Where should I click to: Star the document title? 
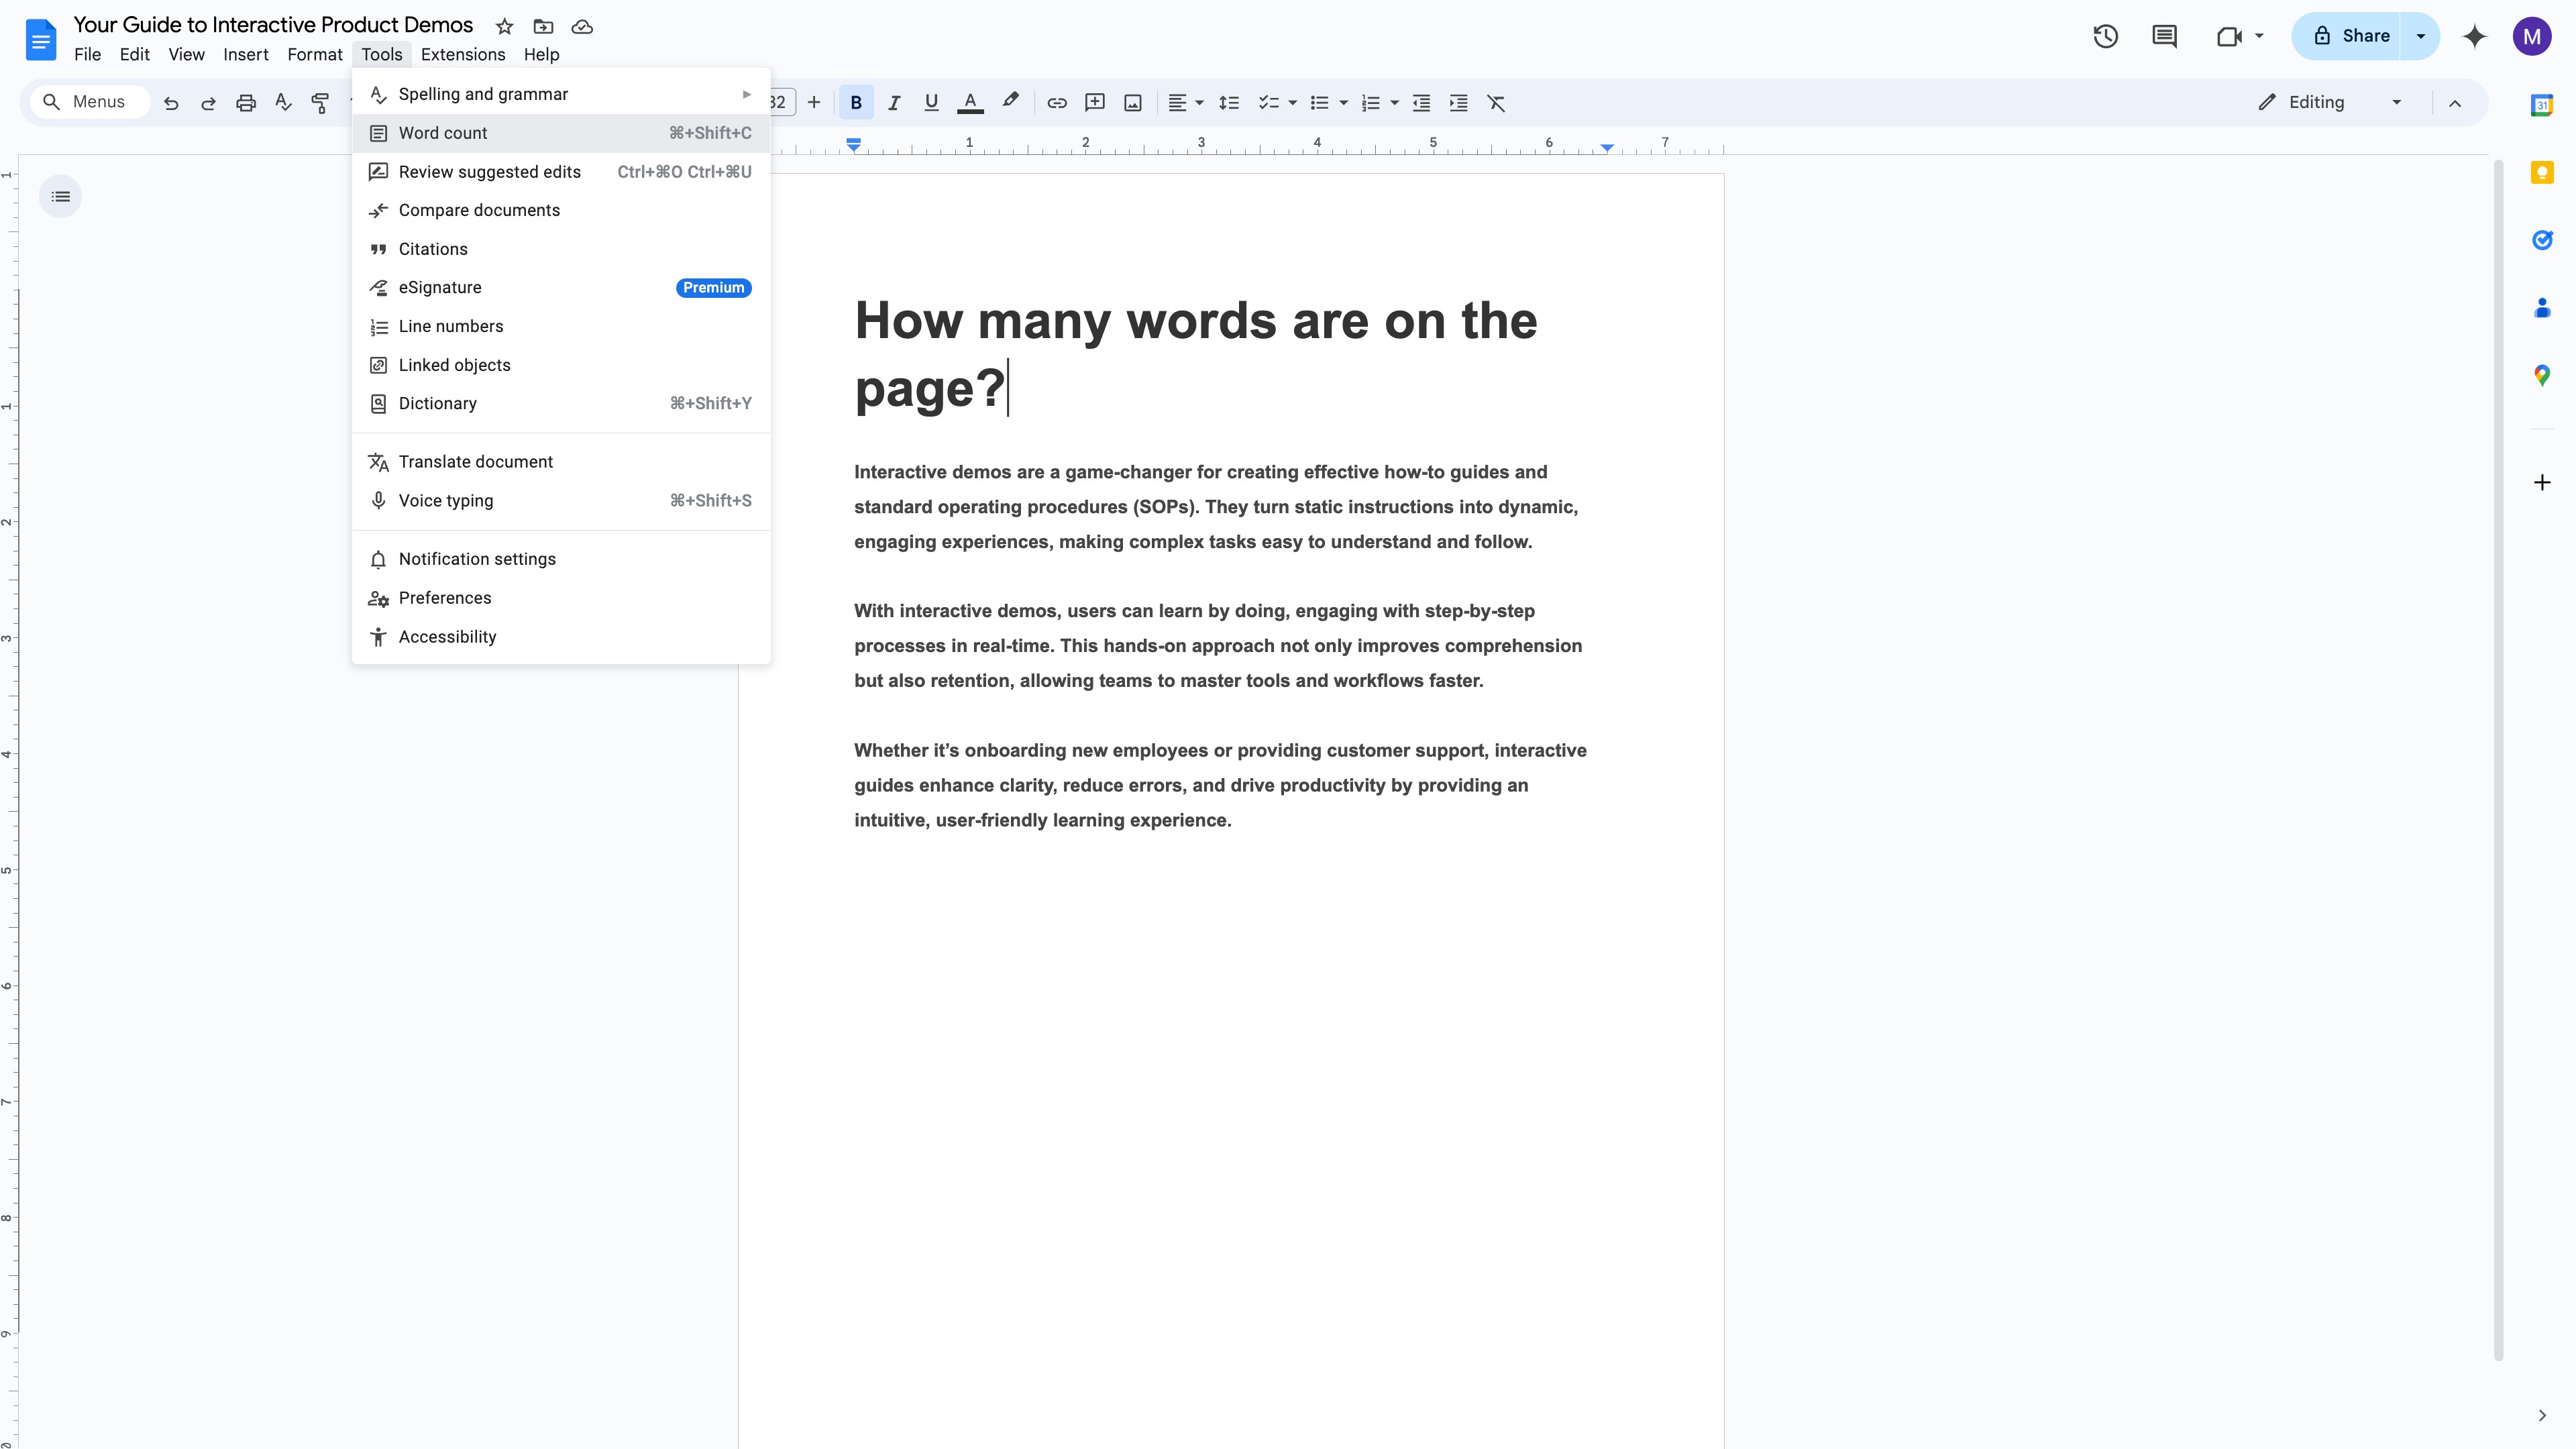pos(505,27)
